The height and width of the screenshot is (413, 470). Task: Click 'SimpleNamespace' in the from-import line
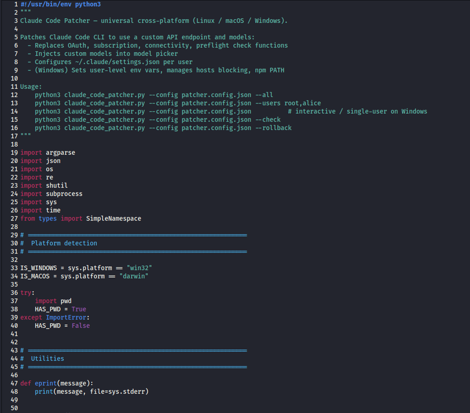pos(114,219)
